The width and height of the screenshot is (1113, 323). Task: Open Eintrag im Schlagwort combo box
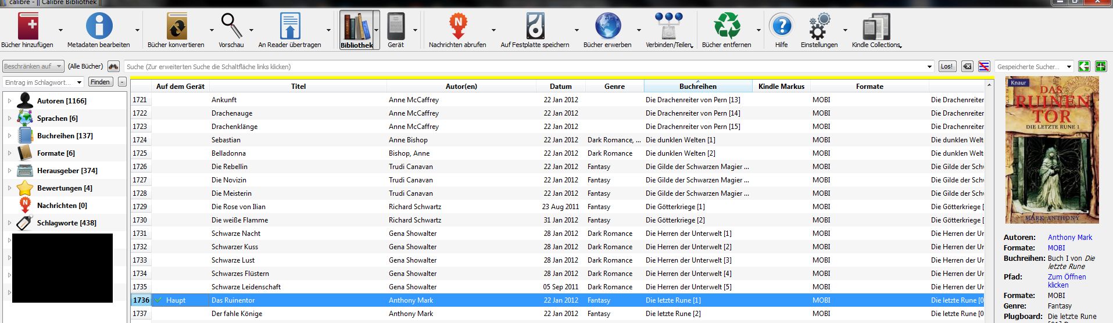44,82
